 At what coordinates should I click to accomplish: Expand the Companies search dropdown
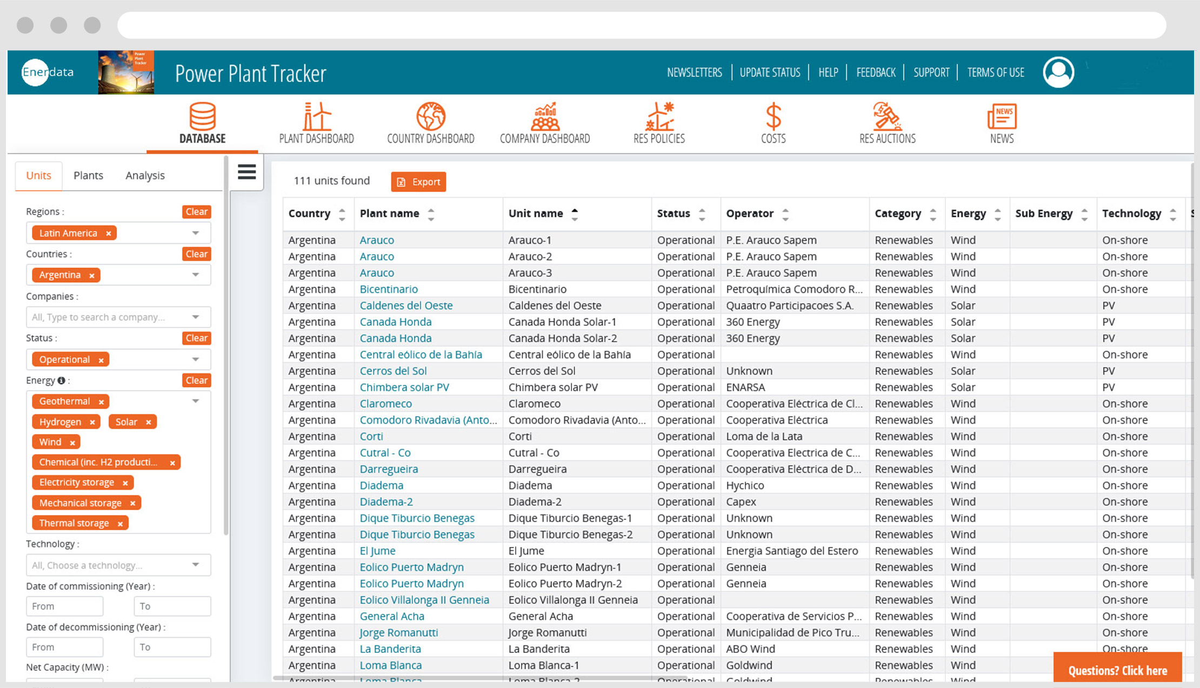[x=195, y=316]
